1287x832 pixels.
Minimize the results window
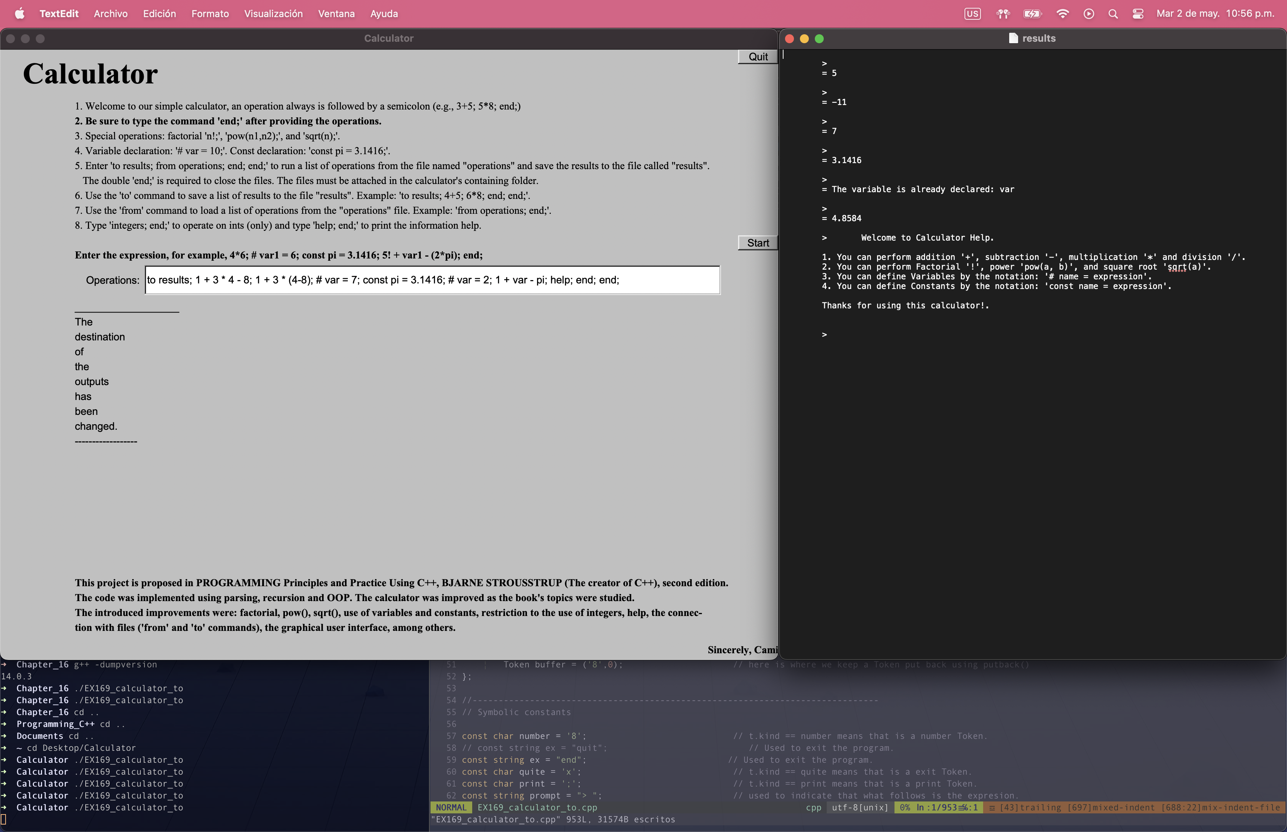point(804,38)
